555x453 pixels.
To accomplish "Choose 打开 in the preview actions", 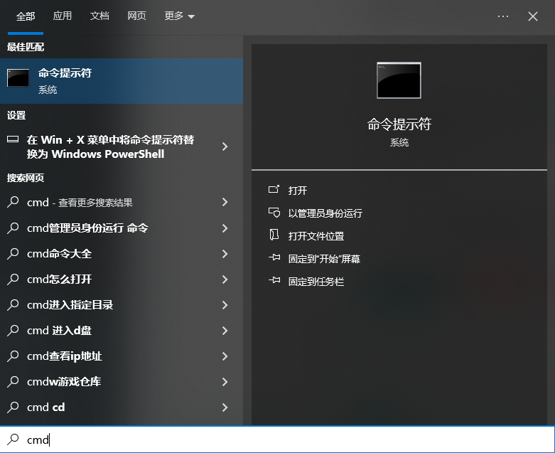I will [x=297, y=191].
